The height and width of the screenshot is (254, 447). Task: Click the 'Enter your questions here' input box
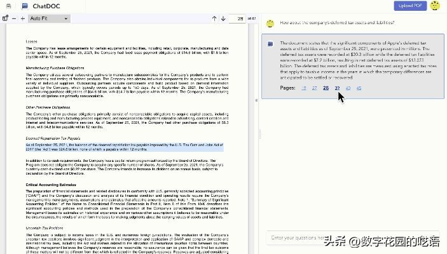coord(353,237)
